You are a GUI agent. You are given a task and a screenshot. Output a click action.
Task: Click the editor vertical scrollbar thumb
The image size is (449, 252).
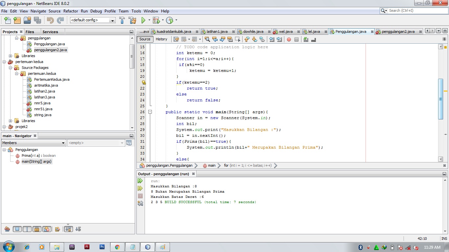pos(441,99)
